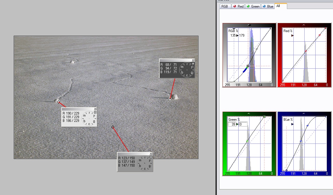Open options arrow on the R 68/71 readout
The height and width of the screenshot is (195, 333).
coord(193,64)
